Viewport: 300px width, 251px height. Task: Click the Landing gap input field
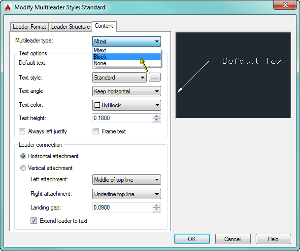[x=123, y=208]
